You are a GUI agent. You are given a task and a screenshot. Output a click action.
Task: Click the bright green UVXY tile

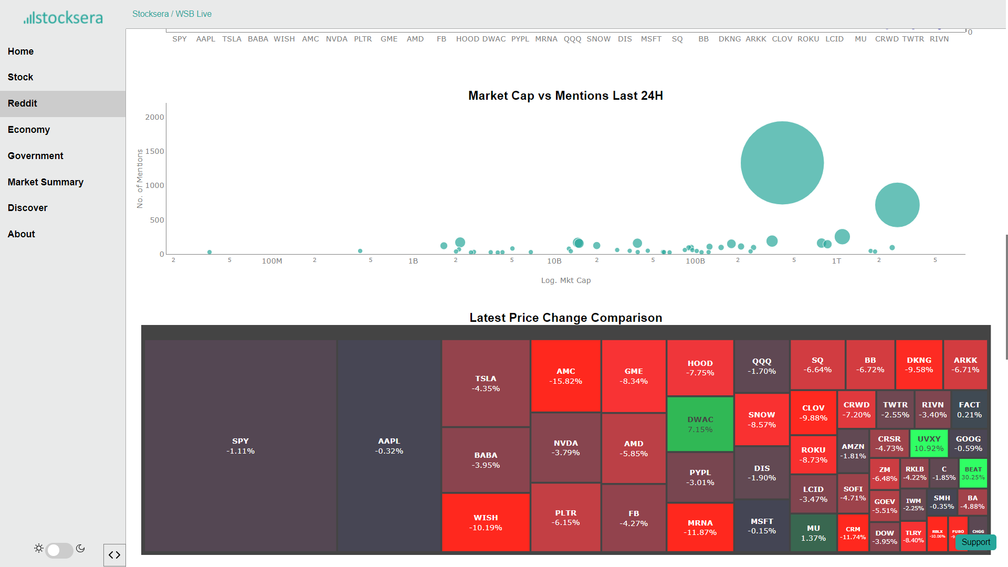pos(929,444)
